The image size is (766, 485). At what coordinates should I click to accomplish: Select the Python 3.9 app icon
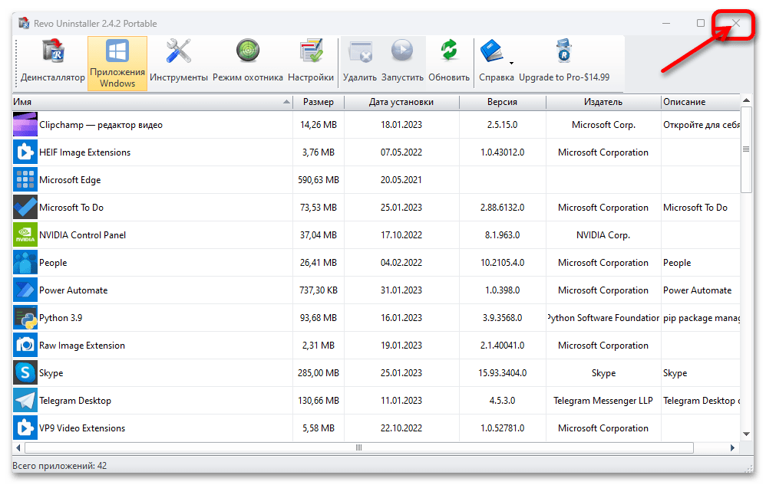tap(25, 318)
